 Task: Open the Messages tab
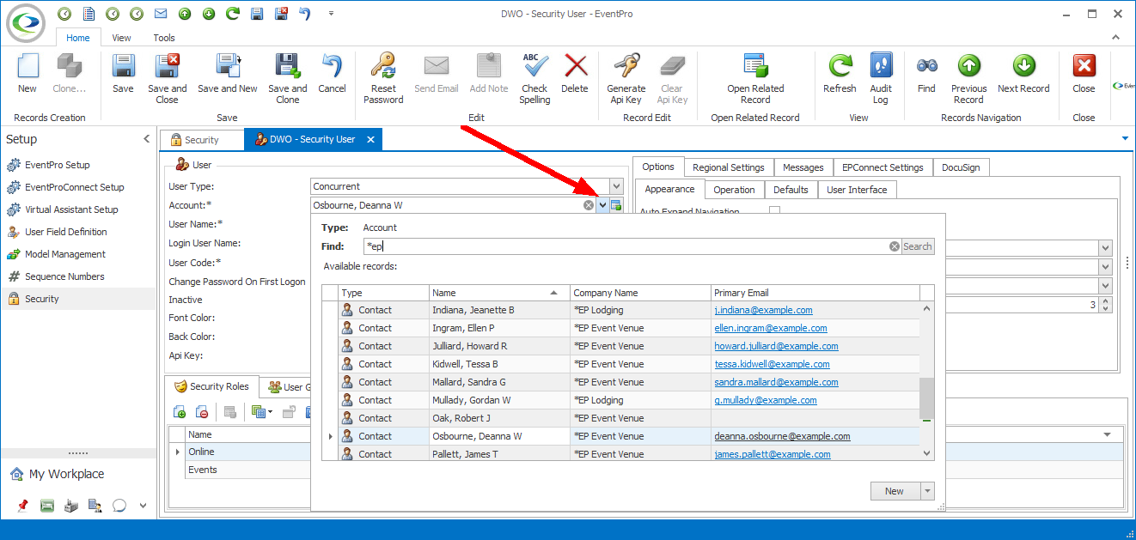[x=803, y=167]
